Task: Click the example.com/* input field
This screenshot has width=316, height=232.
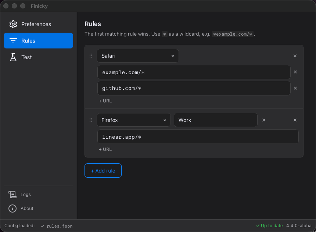Action: (194, 72)
